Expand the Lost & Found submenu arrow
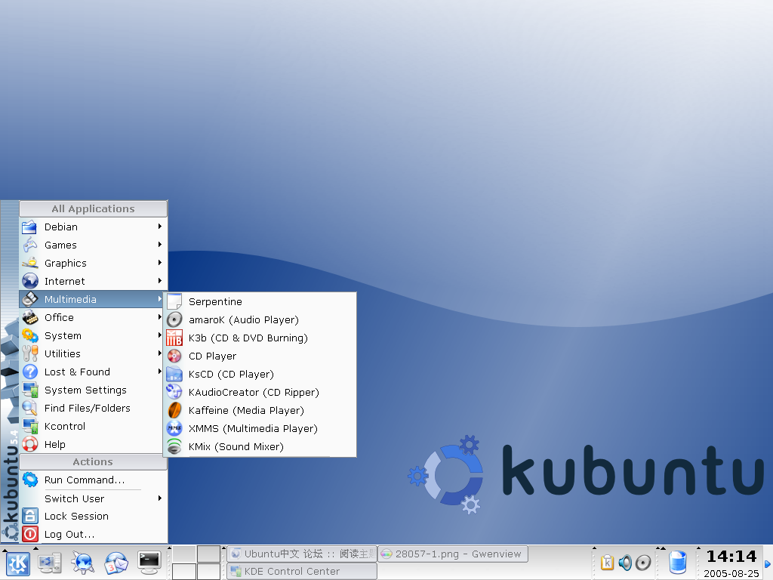This screenshot has width=773, height=580. (160, 372)
